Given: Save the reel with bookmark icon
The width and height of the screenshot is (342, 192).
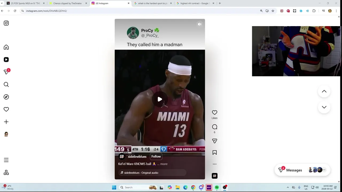Looking at the screenshot, I should click(215, 153).
